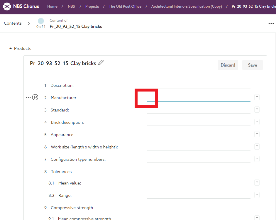
Task: Focus the Manufacturer input field
Action: coord(199,97)
